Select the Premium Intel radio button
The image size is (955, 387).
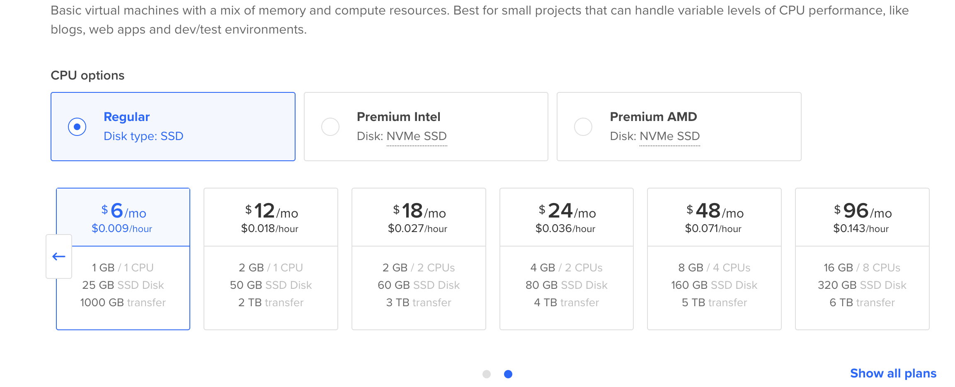[330, 127]
